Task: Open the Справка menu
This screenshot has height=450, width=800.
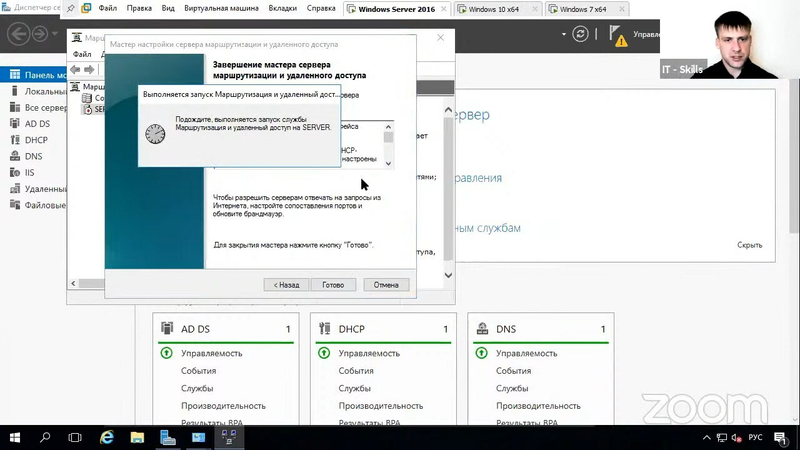Action: (321, 9)
